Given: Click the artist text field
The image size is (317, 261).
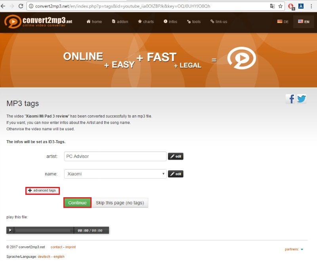Looking at the screenshot, I should click(x=115, y=156).
